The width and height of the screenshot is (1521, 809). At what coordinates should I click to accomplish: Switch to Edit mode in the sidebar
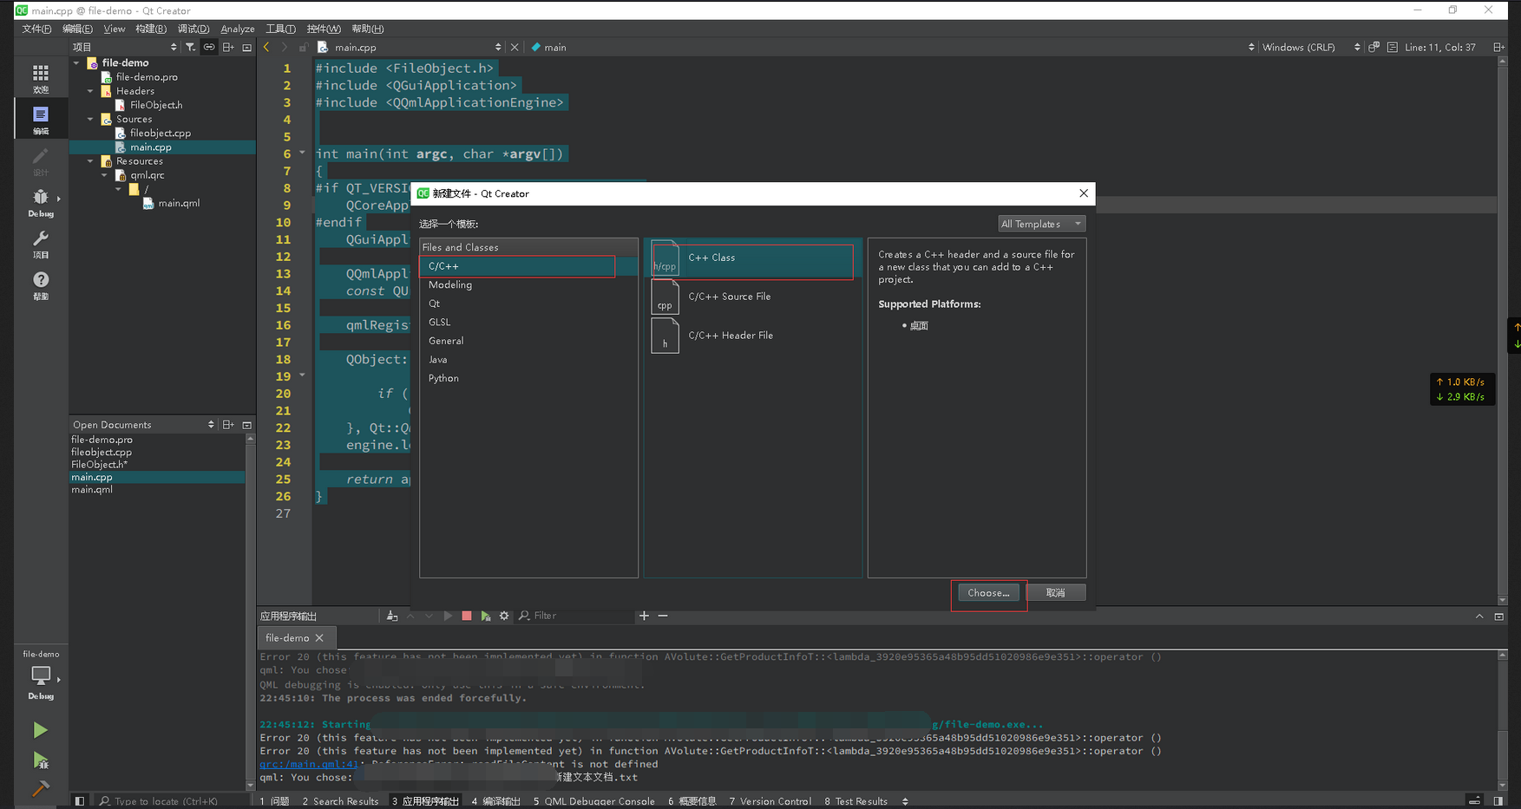click(x=41, y=119)
